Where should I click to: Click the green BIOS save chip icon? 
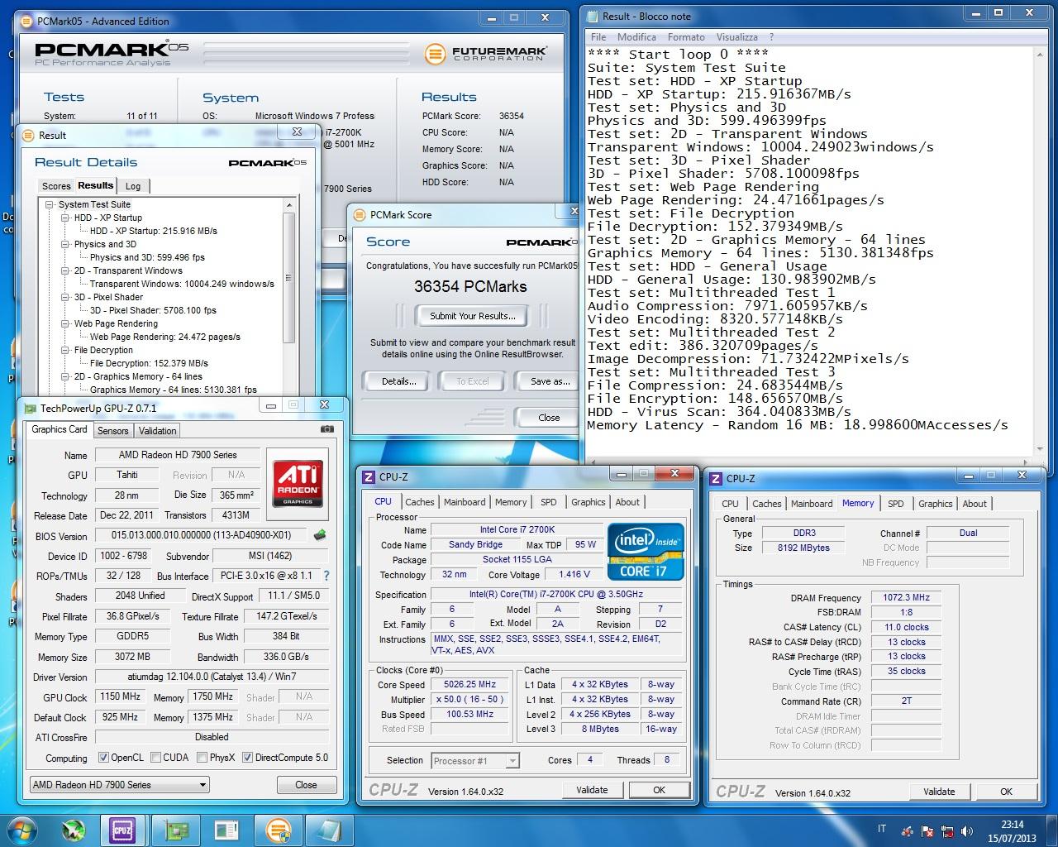320,535
